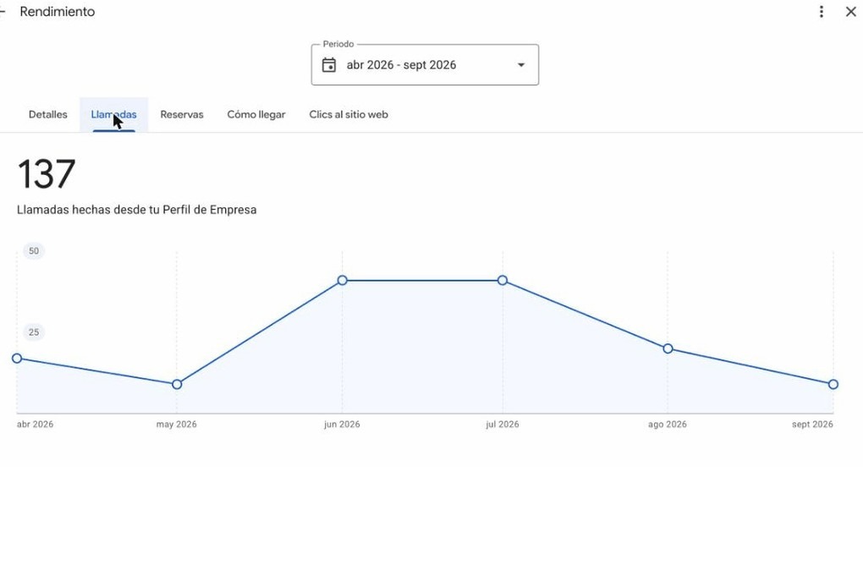863x581 pixels.
Task: Close the Rendimiento panel
Action: click(851, 12)
